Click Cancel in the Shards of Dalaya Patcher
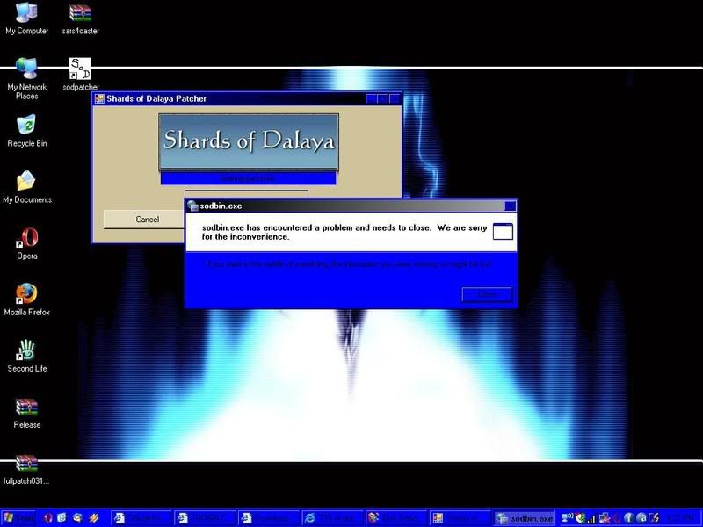Image resolution: width=703 pixels, height=527 pixels. pyautogui.click(x=147, y=219)
